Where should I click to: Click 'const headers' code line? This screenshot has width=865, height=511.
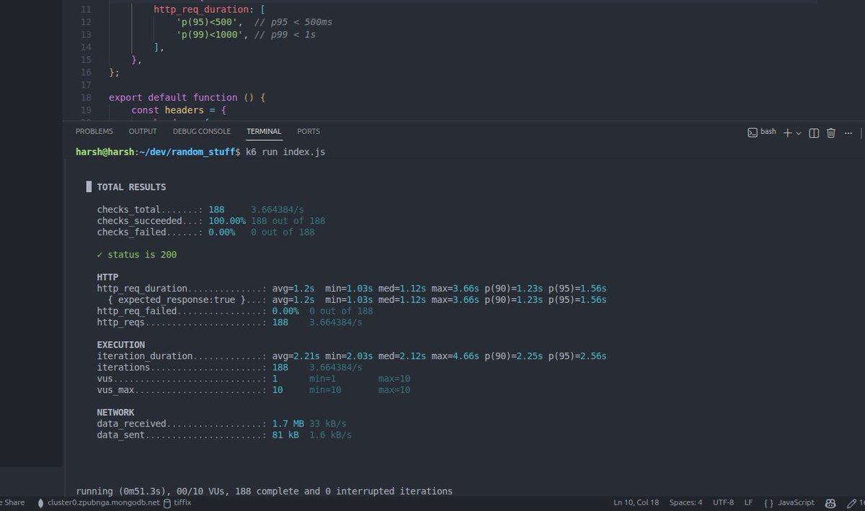[179, 110]
